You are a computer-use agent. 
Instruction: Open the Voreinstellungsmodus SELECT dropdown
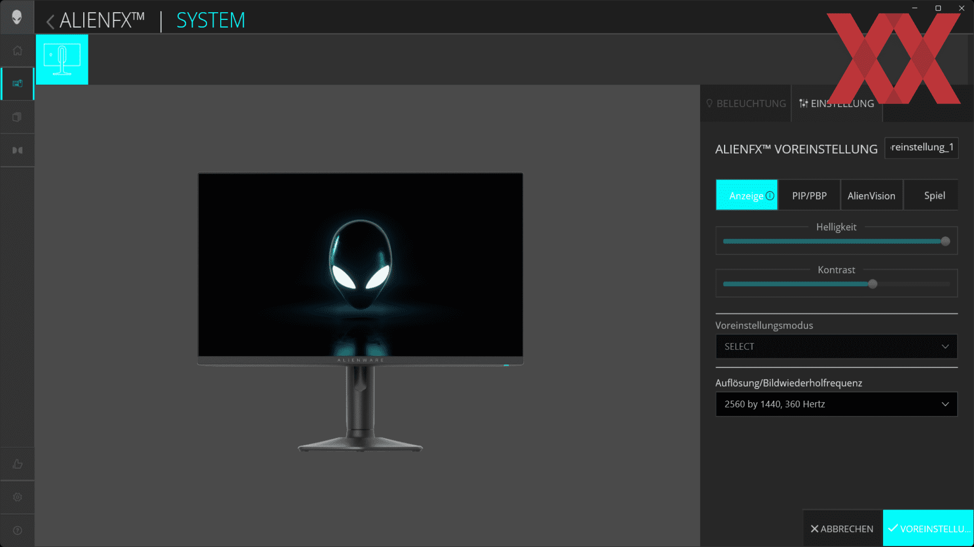point(837,346)
